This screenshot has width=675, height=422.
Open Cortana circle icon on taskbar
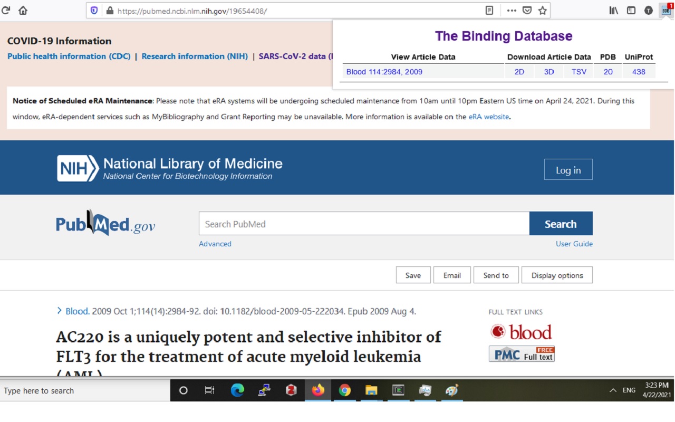point(184,390)
